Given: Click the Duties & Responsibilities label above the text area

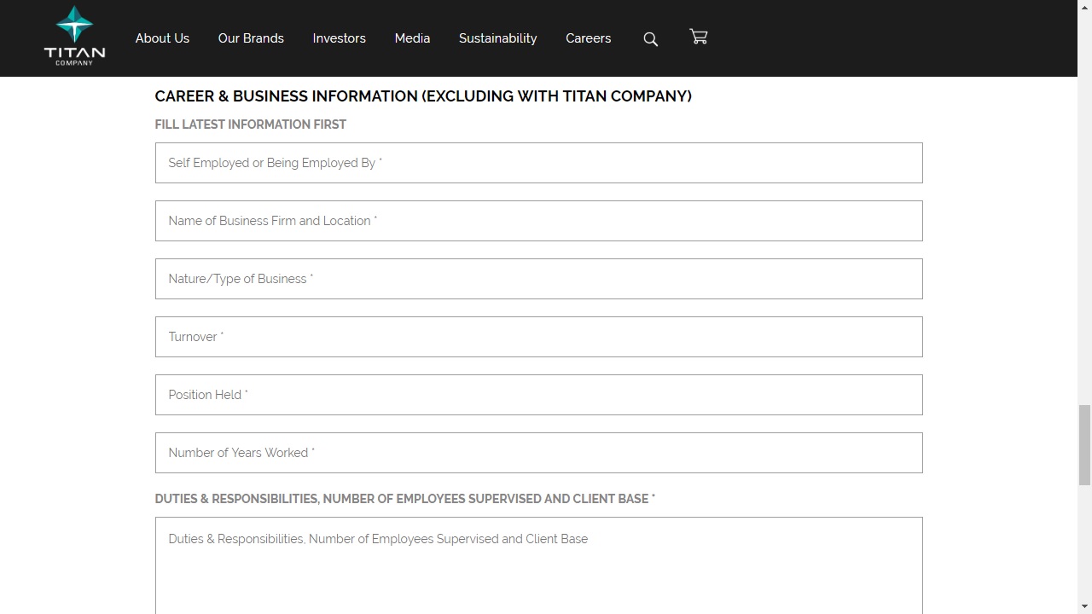Looking at the screenshot, I should pos(404,499).
